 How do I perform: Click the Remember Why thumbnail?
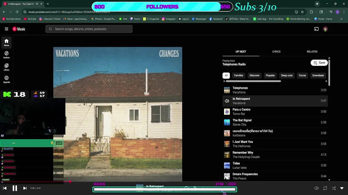[227, 155]
